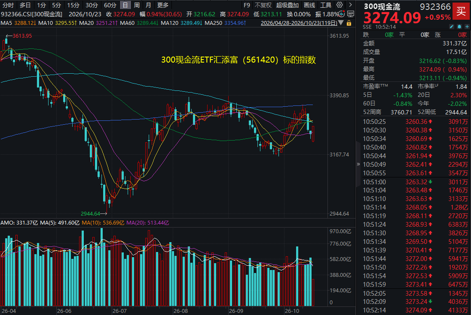Click the 成交量 value 17.51亿

456,52
